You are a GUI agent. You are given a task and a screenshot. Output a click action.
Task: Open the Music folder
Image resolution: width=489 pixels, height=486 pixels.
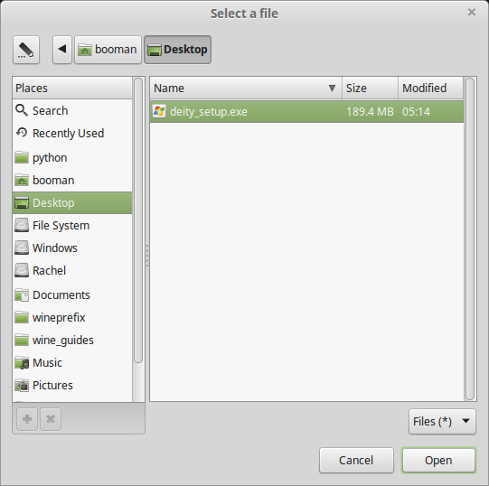[72, 362]
